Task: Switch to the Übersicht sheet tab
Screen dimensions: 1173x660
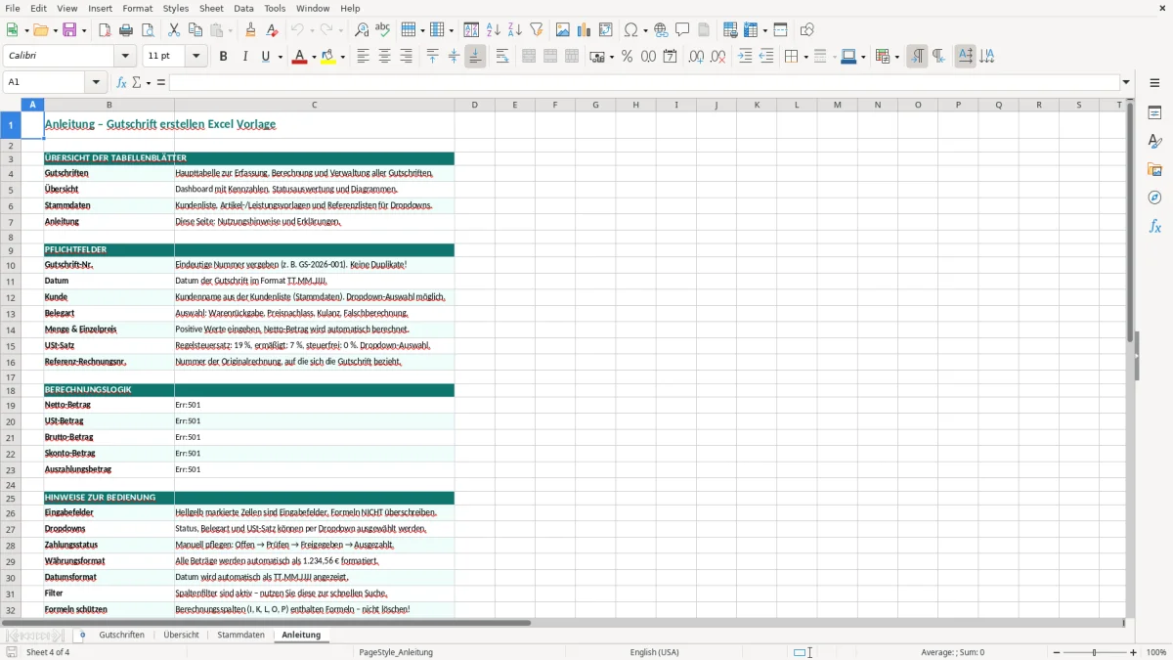Action: [x=181, y=635]
